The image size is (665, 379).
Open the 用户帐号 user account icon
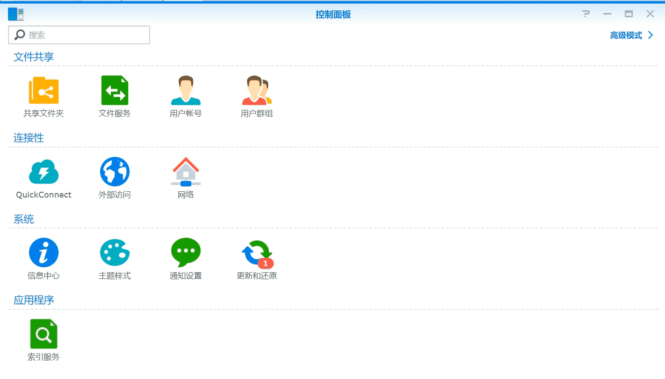pos(186,90)
